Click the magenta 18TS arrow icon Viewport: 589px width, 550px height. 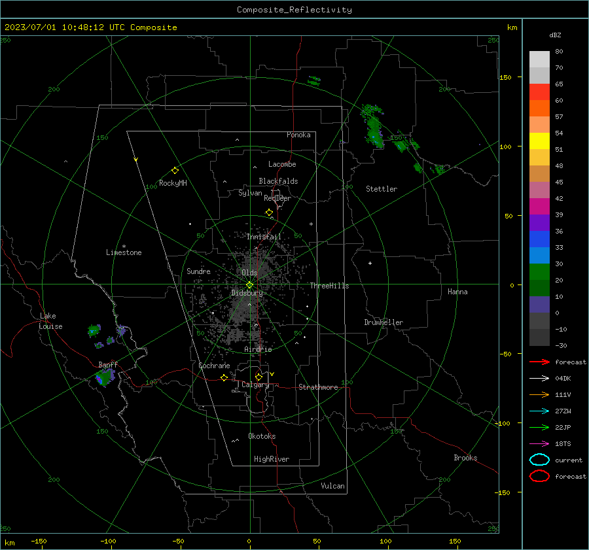539,444
